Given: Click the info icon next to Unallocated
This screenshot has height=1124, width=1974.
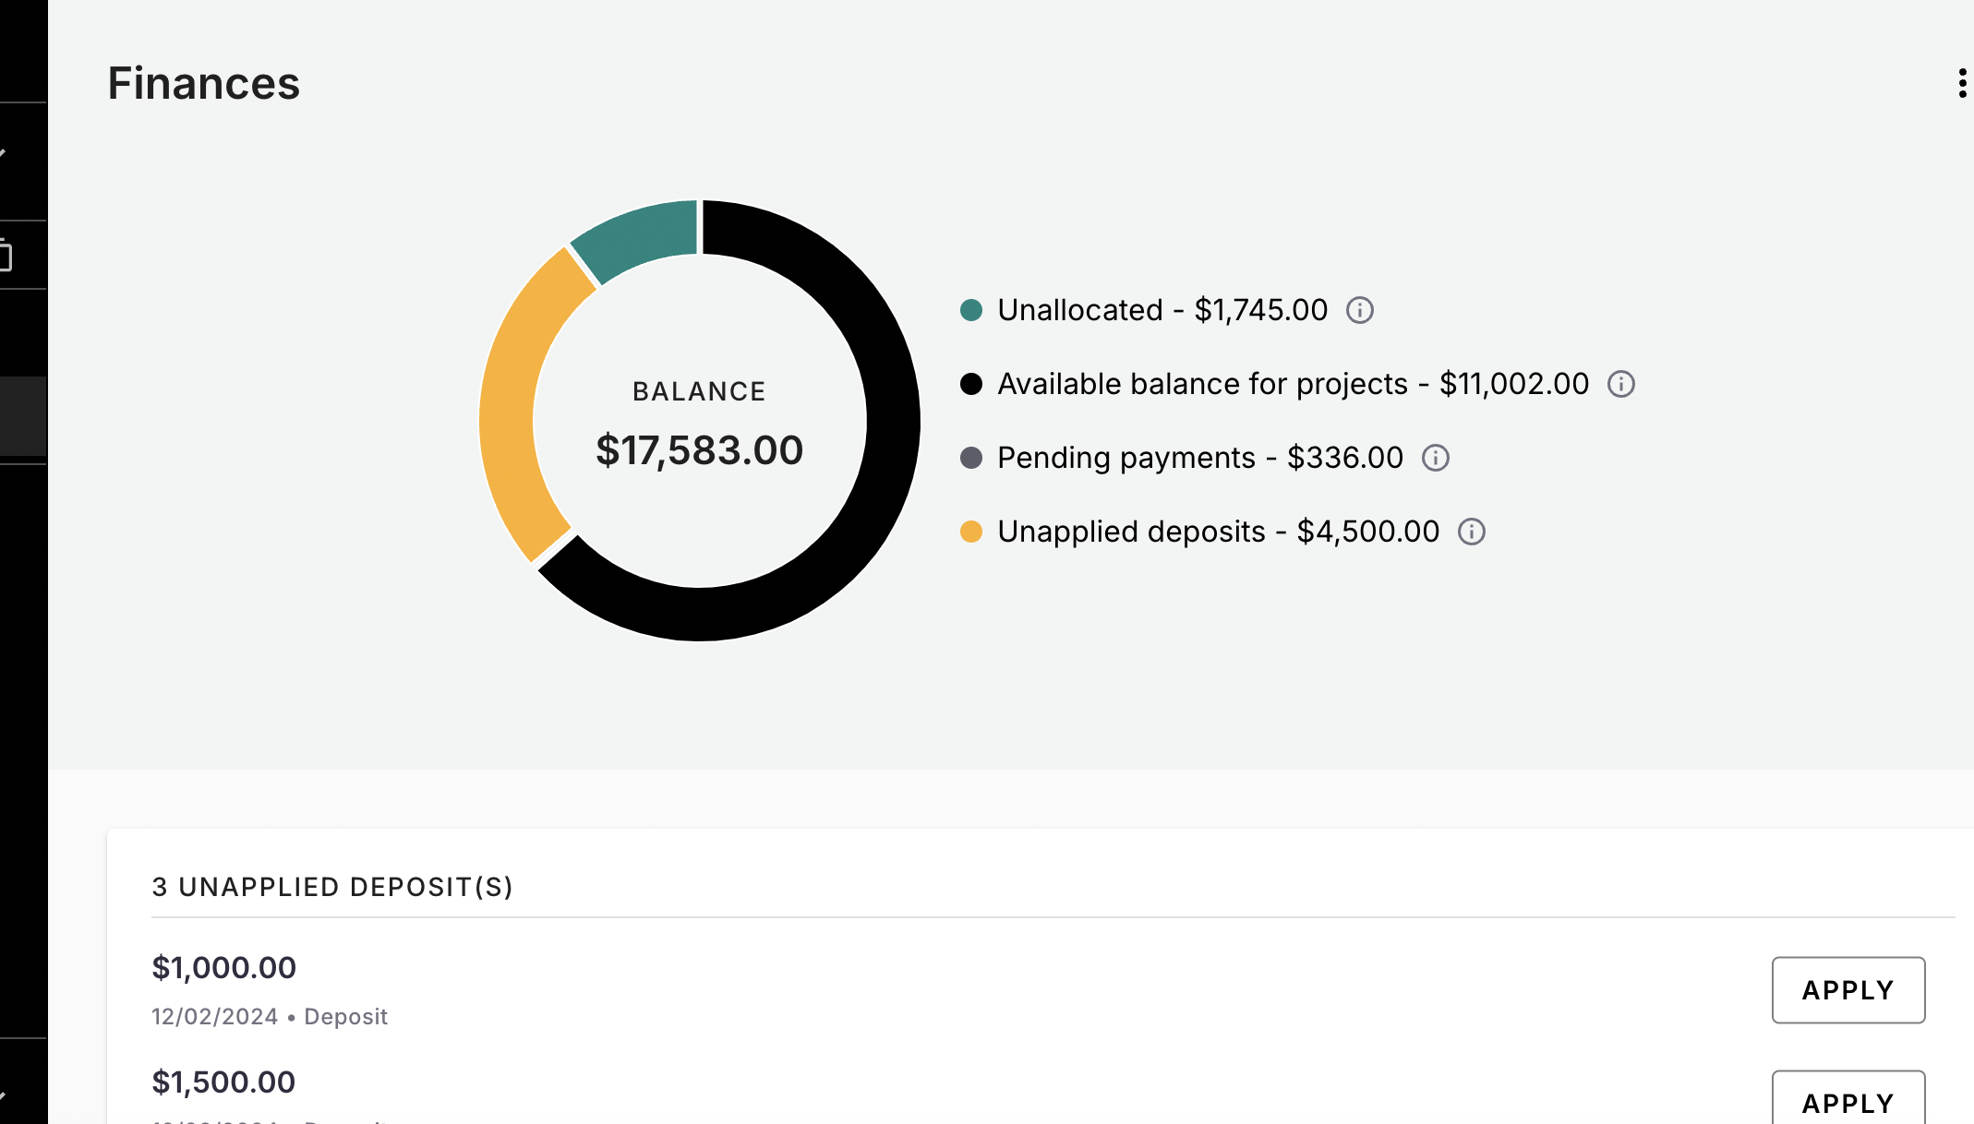Looking at the screenshot, I should coord(1359,310).
